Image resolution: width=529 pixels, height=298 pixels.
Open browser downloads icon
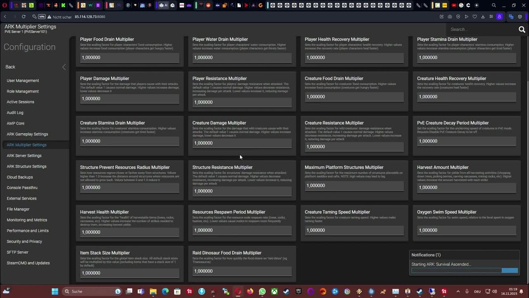(483, 17)
